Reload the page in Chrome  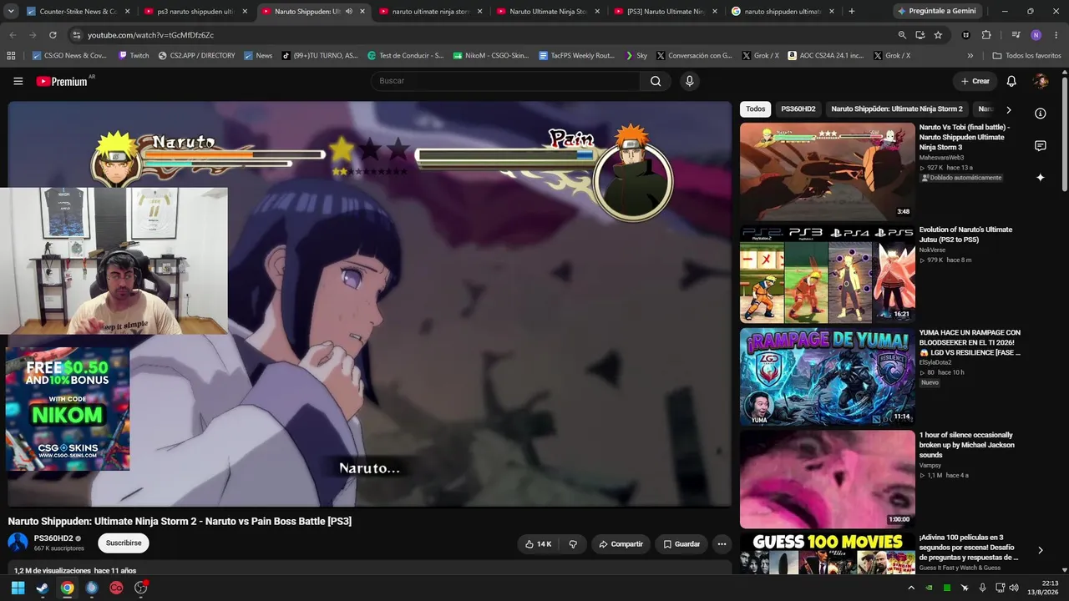point(53,35)
